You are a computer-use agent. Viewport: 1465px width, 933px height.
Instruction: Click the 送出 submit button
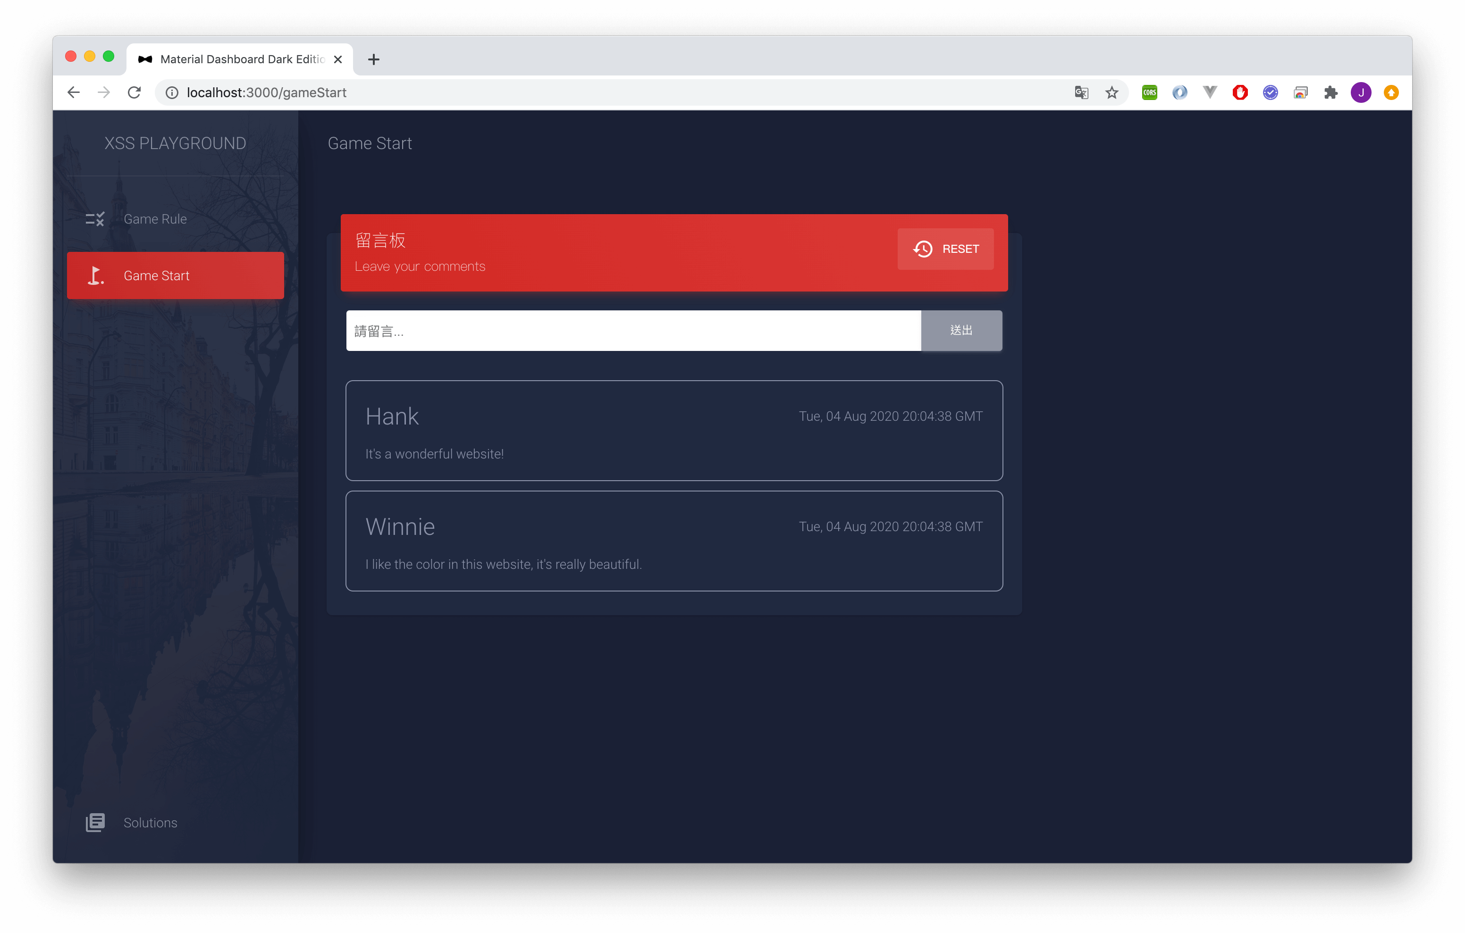961,330
